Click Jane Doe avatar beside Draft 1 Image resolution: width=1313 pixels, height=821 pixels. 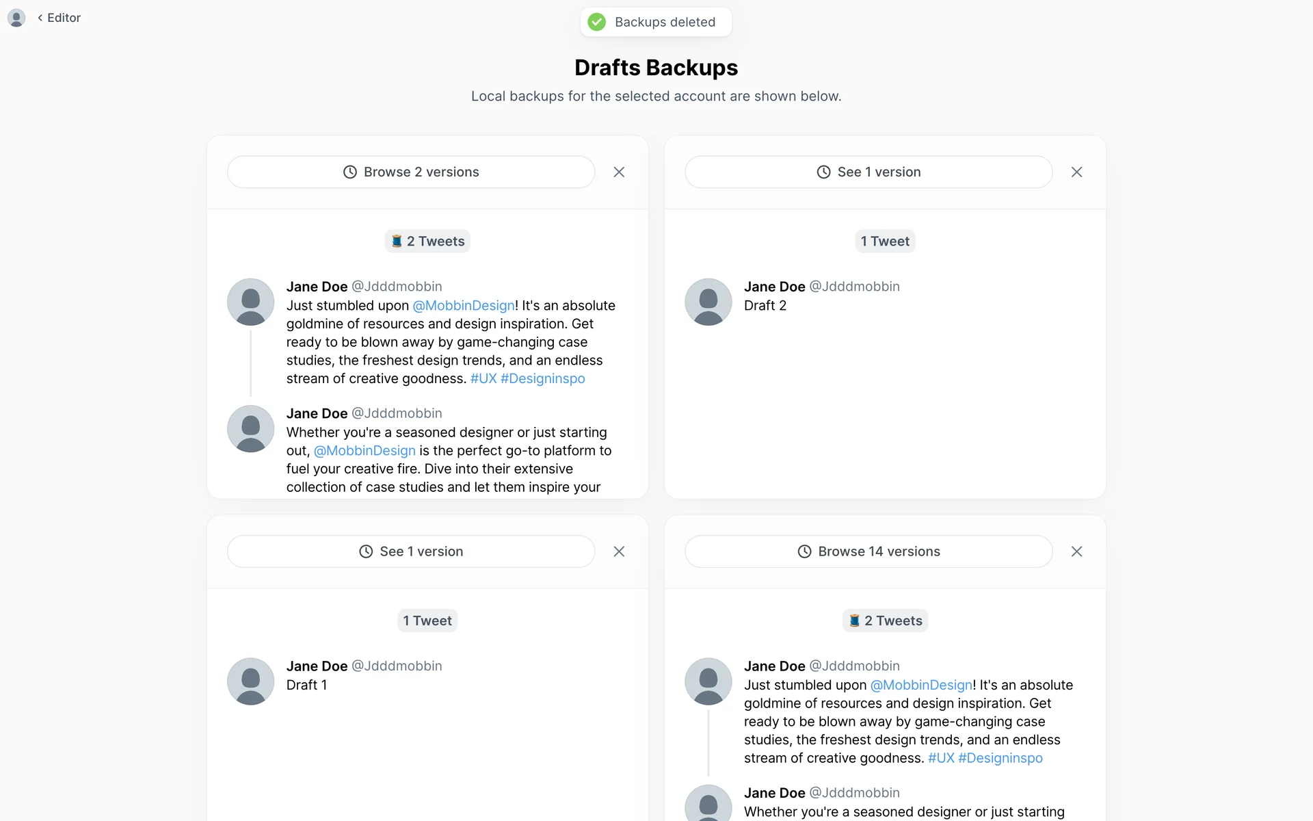(250, 681)
